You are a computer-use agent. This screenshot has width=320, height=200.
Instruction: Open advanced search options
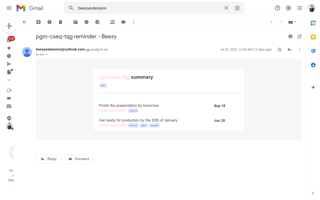237,8
